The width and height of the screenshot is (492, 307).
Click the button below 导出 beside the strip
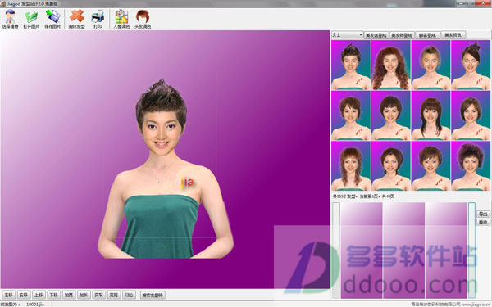point(483,222)
